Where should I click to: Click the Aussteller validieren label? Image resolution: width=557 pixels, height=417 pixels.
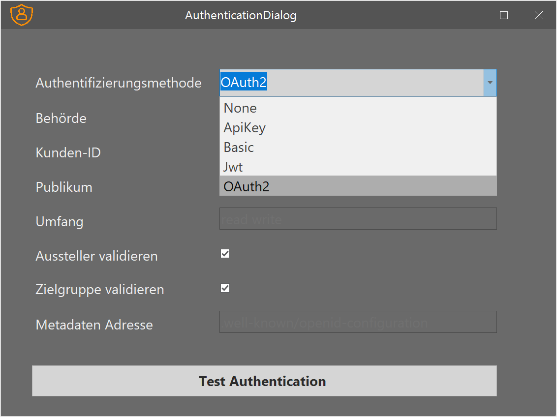pyautogui.click(x=96, y=256)
